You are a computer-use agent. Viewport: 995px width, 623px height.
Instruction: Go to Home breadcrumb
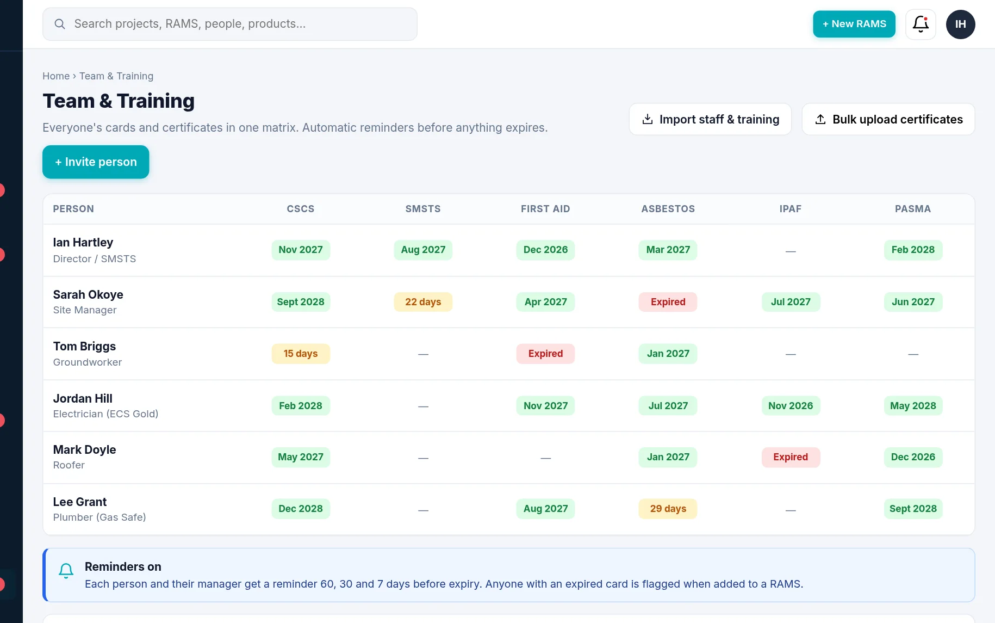tap(56, 76)
